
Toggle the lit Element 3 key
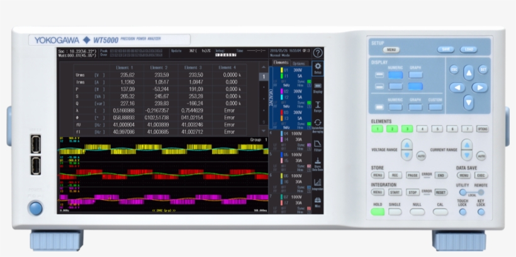tap(407, 129)
